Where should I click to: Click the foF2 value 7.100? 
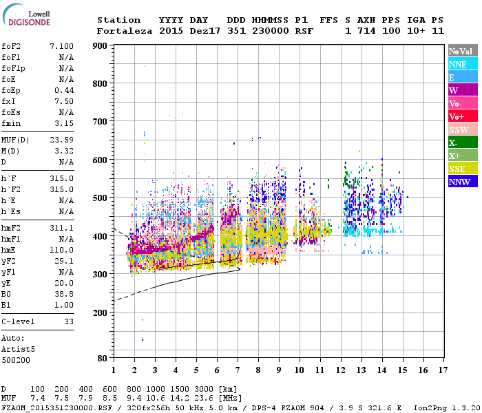[x=61, y=46]
